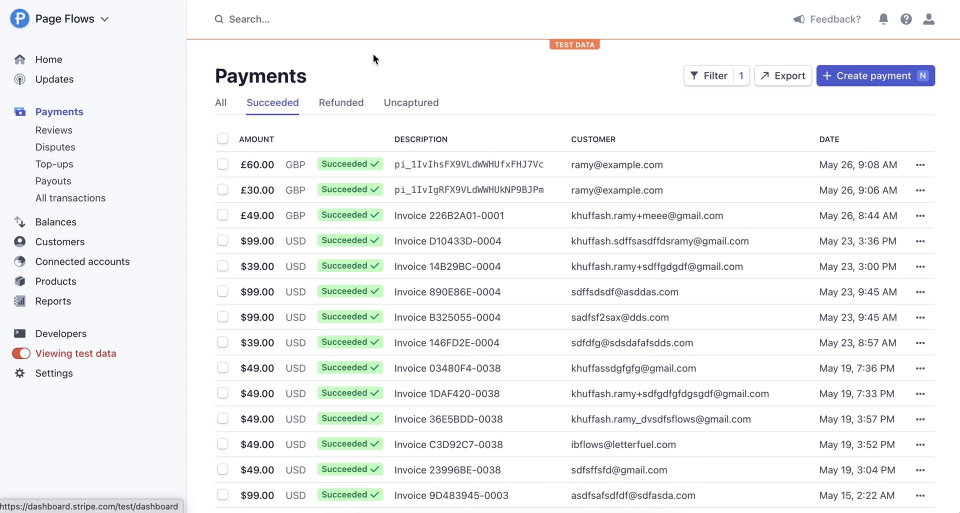Click the Customers person icon
This screenshot has height=513, width=960.
[20, 242]
